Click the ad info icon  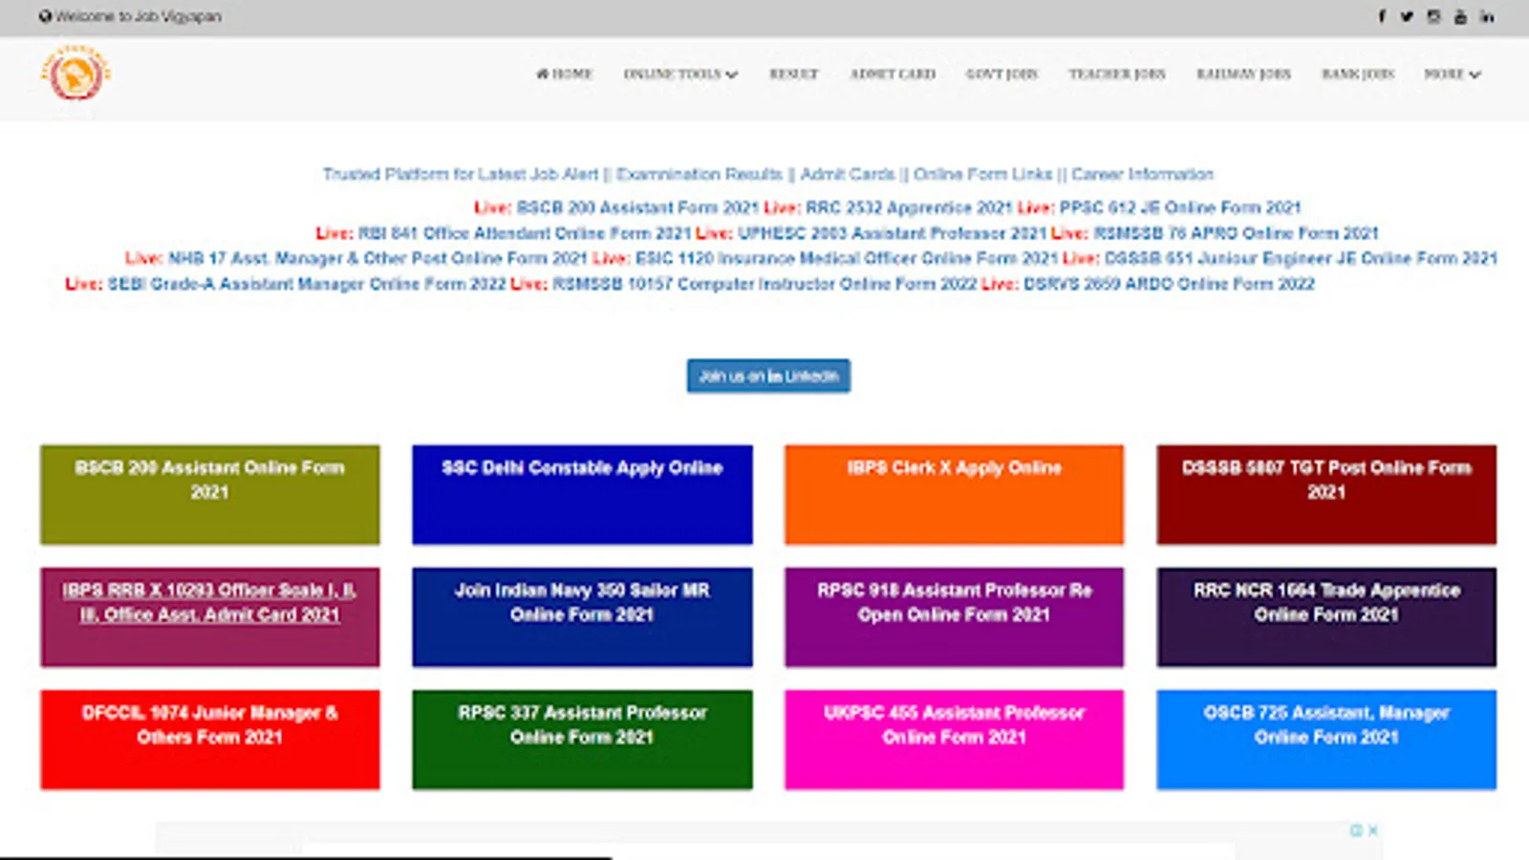point(1356,830)
